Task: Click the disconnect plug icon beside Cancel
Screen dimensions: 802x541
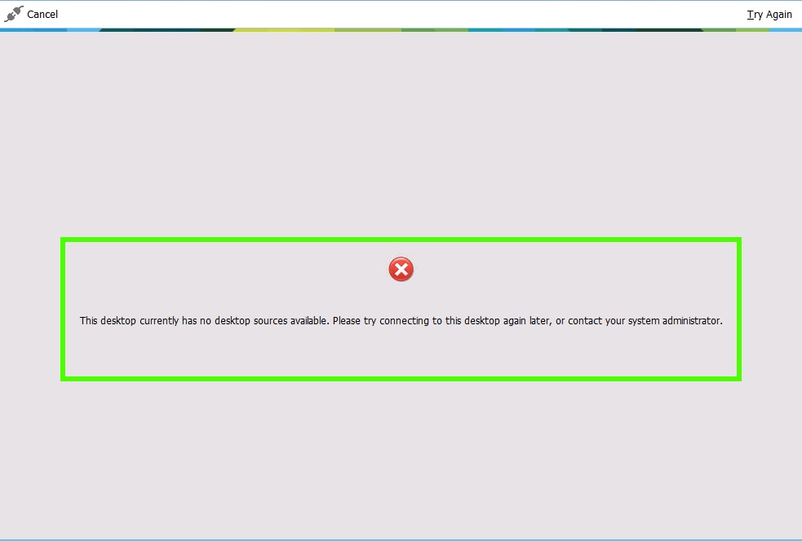Action: pos(14,15)
